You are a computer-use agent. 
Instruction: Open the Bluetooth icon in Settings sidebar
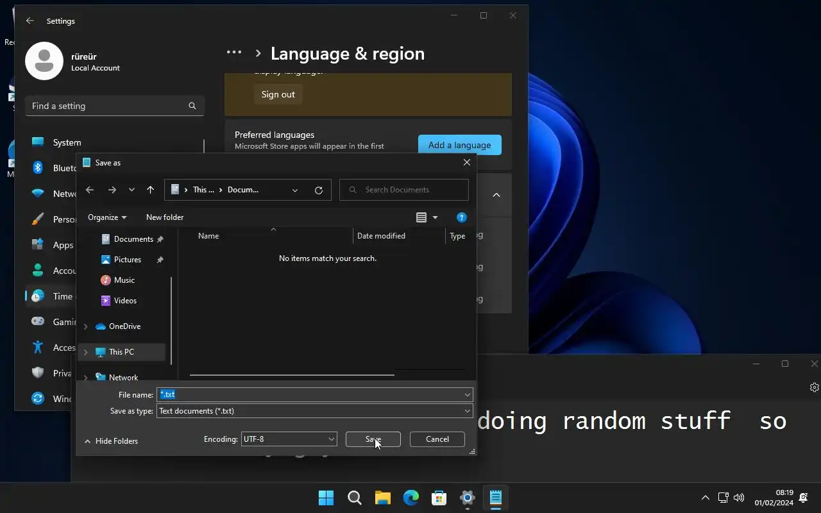38,168
